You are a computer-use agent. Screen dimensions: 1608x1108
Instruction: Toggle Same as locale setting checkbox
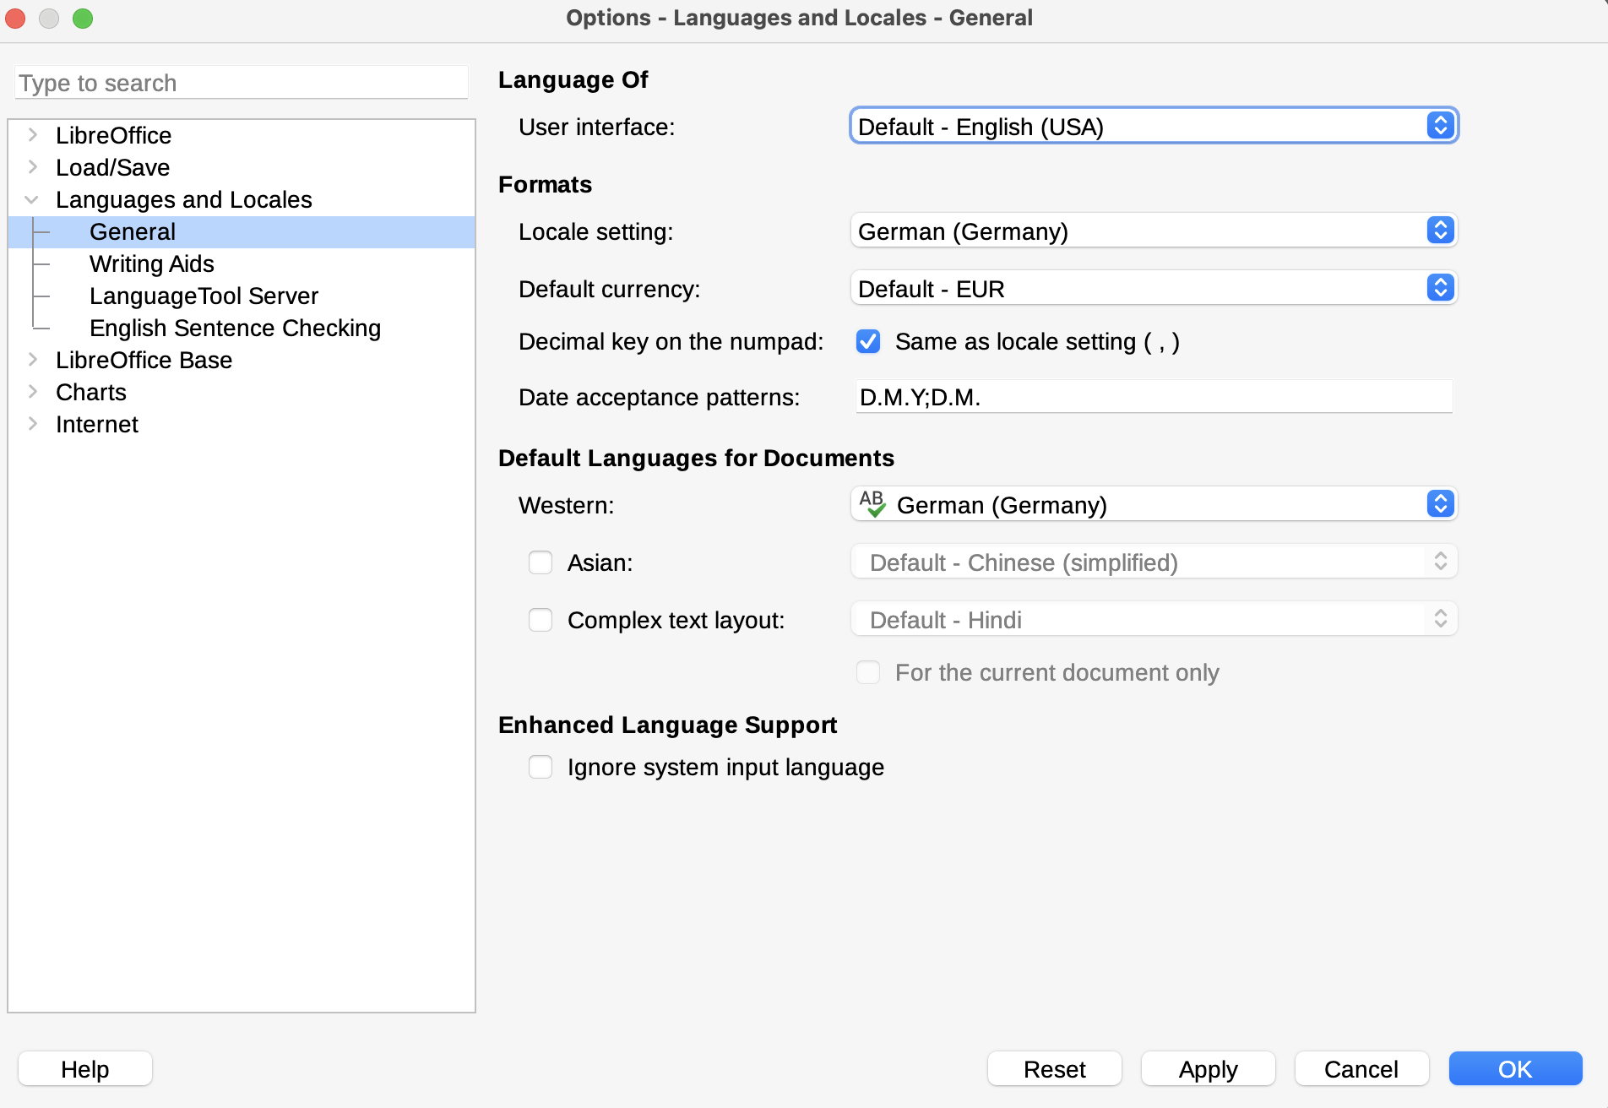(868, 341)
